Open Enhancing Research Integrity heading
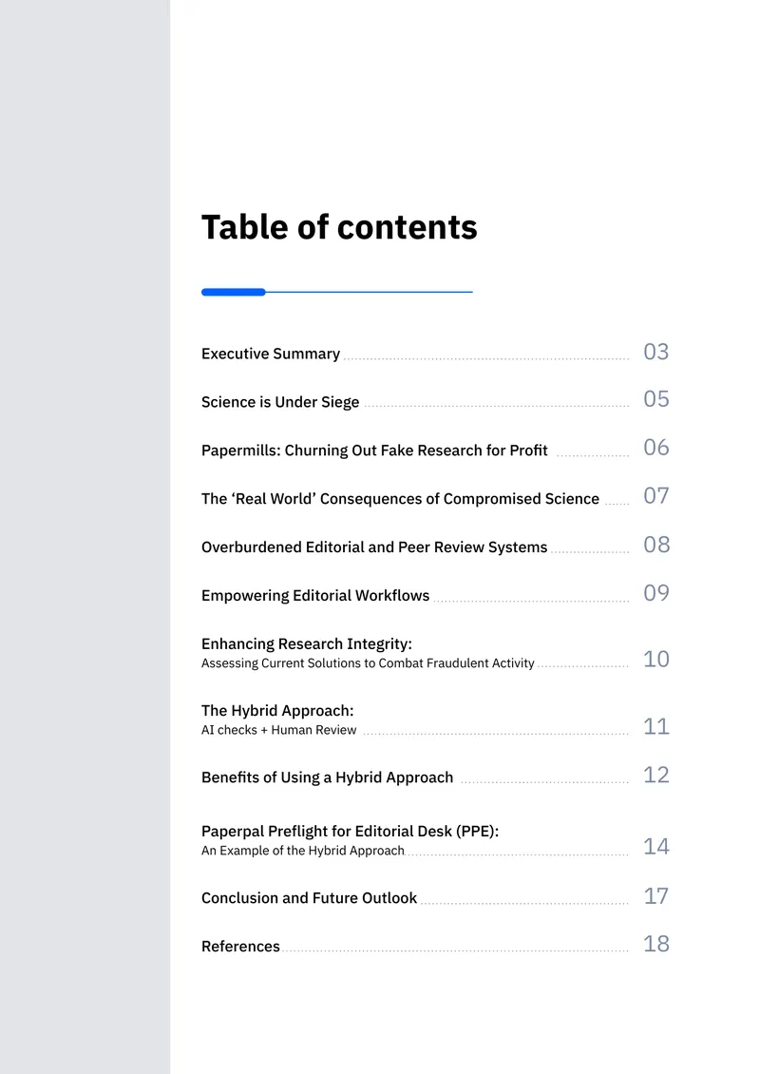The image size is (760, 1074). 307,643
